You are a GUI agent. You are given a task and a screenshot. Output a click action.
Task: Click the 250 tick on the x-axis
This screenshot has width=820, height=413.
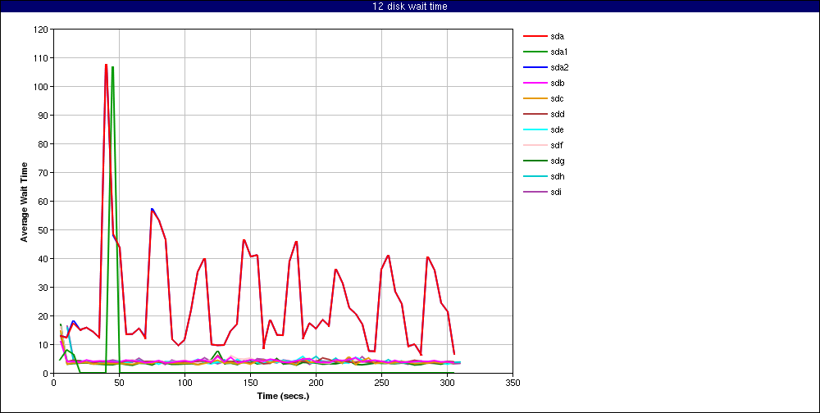pos(382,383)
